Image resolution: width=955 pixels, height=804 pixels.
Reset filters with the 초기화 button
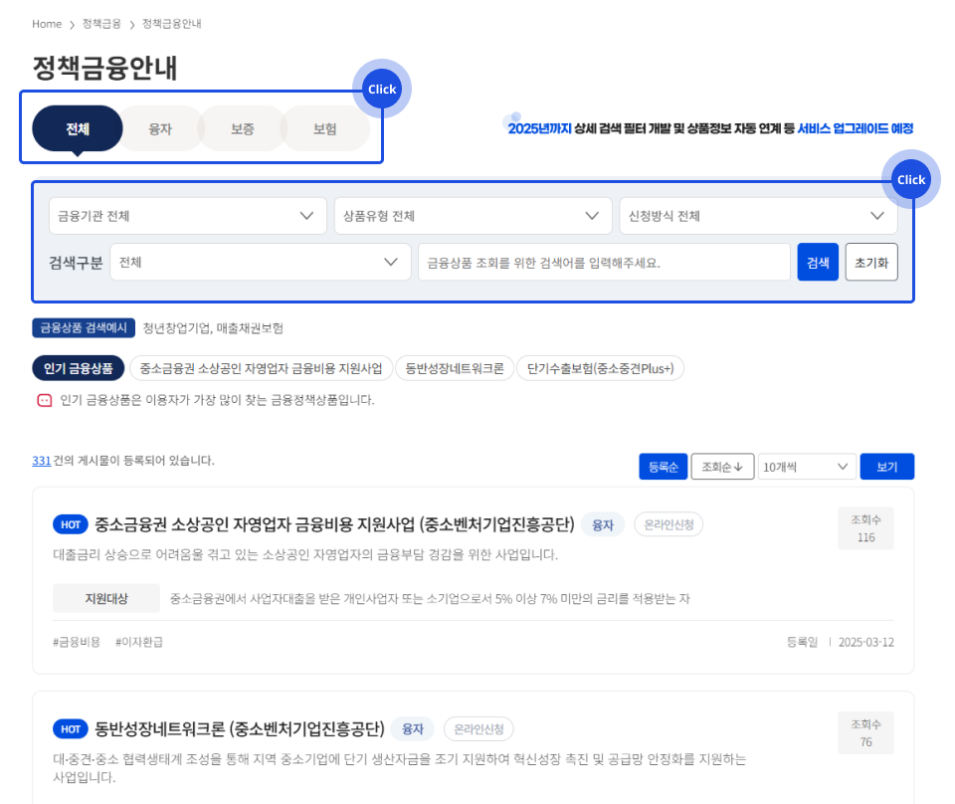871,263
